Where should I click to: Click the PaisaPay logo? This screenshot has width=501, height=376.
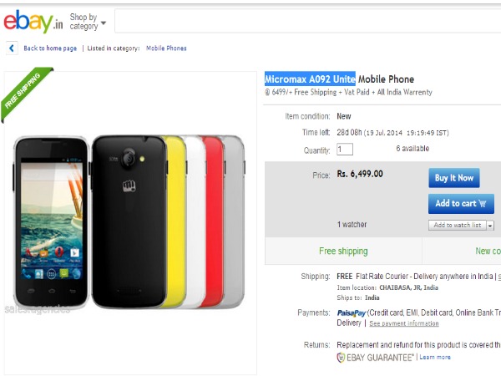[349, 312]
